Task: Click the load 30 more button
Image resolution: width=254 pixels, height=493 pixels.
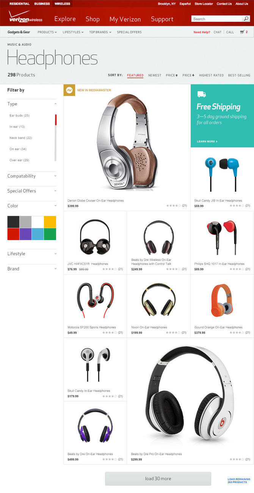Action: (158, 479)
